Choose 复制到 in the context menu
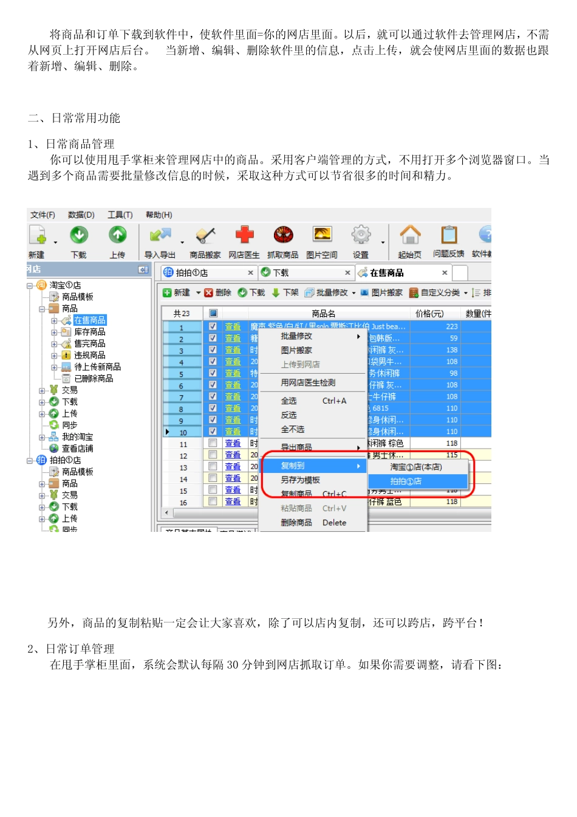Image resolution: width=577 pixels, height=817 pixels. point(313,466)
